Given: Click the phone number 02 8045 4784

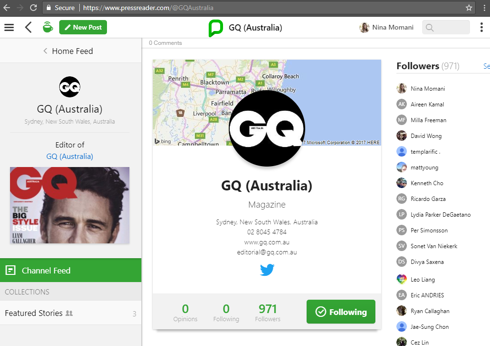Looking at the screenshot, I should (x=267, y=232).
